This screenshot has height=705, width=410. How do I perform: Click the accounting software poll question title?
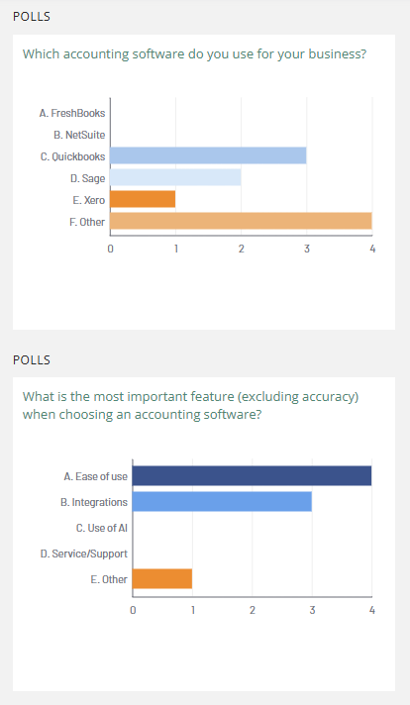(x=195, y=53)
